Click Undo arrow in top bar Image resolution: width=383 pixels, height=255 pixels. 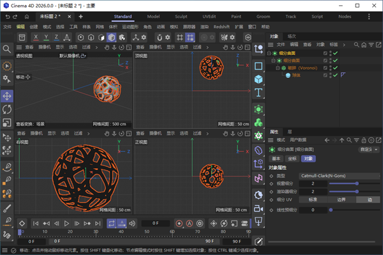pyautogui.click(x=8, y=17)
